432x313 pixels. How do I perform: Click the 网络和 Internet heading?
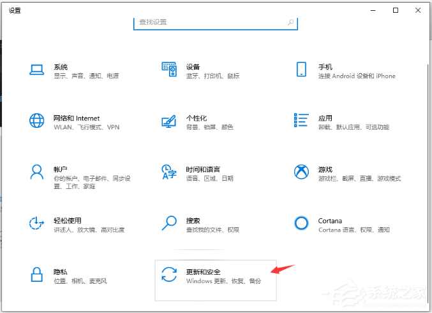coord(77,118)
